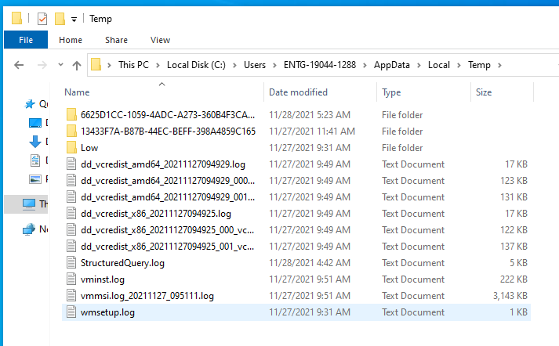Click the 11/28/2021 5:23 AM date cell
This screenshot has height=346, width=559.
point(310,114)
